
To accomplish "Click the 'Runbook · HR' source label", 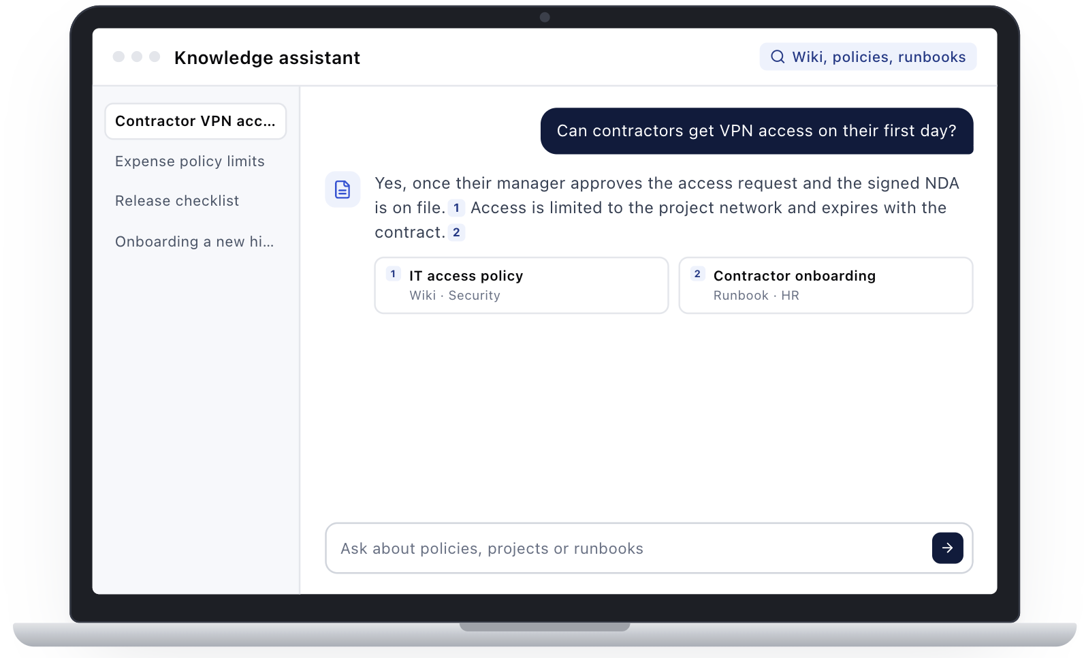I will [756, 296].
